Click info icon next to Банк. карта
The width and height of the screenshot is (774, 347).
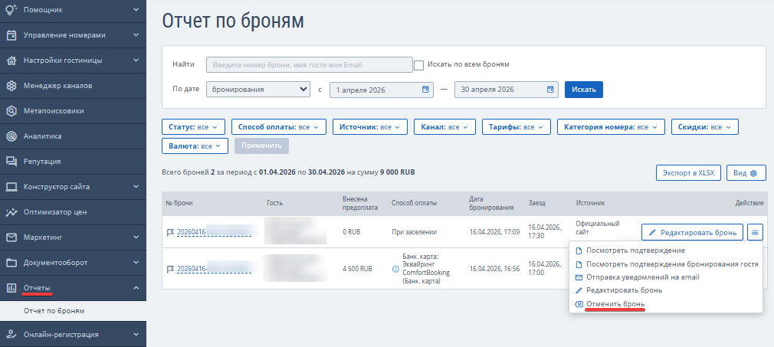click(x=395, y=269)
